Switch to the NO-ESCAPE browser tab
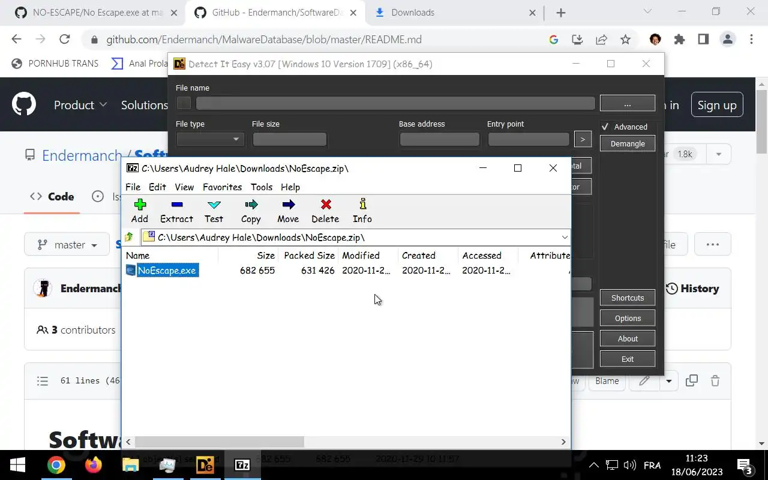The width and height of the screenshot is (768, 480). pyautogui.click(x=96, y=13)
